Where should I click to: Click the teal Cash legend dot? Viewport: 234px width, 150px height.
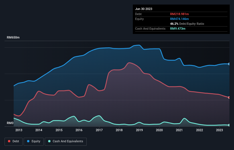tap(49, 141)
